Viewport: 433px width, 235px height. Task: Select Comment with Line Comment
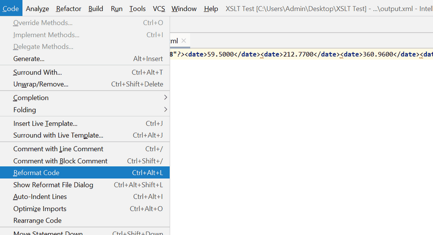(85, 148)
